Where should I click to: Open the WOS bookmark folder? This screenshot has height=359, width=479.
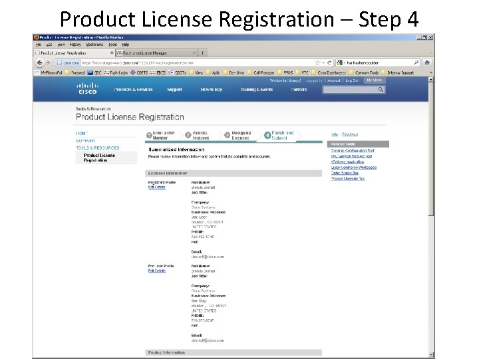[x=285, y=72]
